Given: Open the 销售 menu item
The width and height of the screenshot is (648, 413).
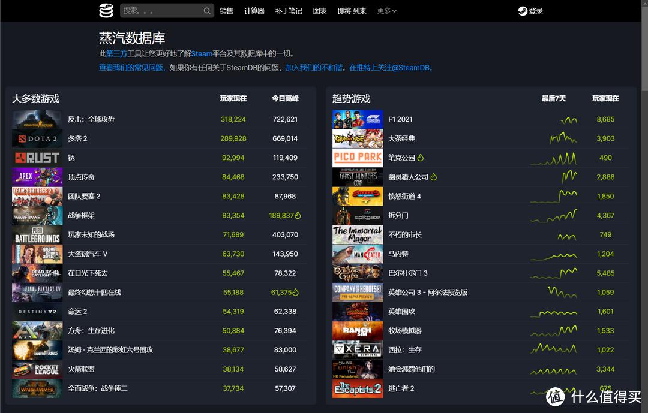Looking at the screenshot, I should (226, 10).
